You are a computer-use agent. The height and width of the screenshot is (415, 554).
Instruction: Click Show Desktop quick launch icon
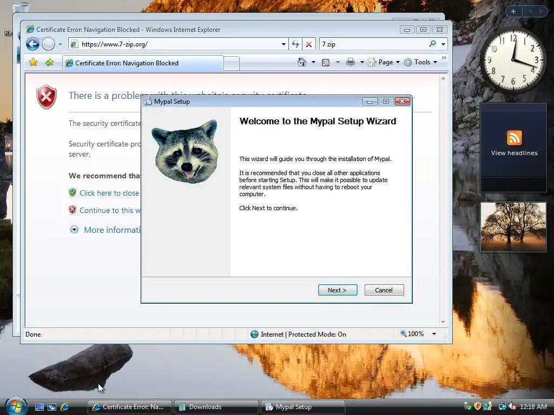[39, 407]
